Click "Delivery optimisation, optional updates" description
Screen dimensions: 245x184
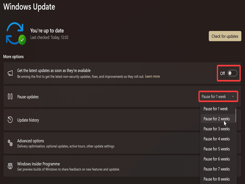(x=66, y=146)
